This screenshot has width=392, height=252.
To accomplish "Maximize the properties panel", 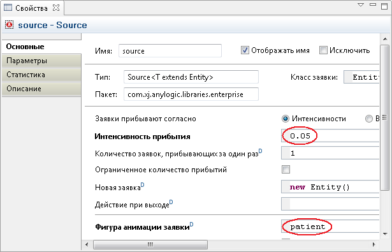I will 384,6.
